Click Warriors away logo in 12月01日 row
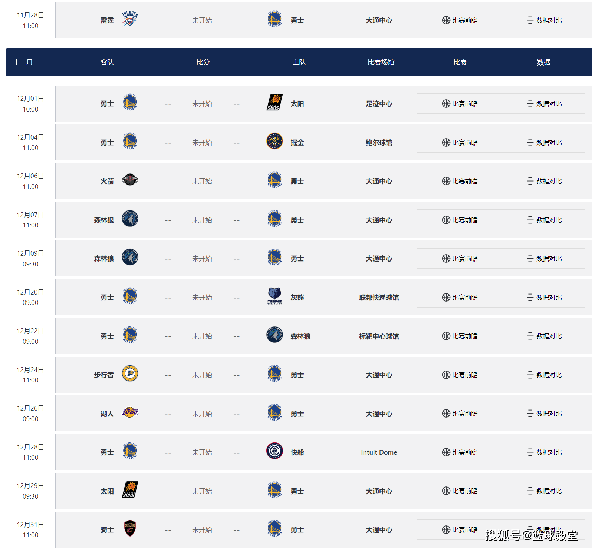 (x=130, y=102)
